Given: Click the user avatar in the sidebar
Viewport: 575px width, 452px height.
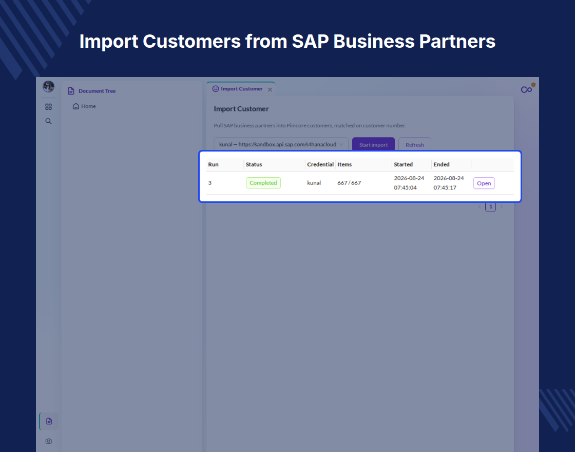Looking at the screenshot, I should (x=48, y=87).
